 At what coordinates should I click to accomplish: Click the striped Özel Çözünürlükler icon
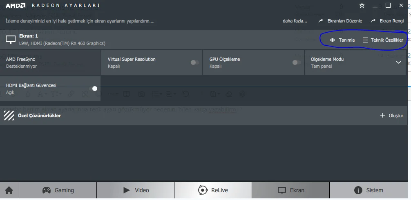9,116
